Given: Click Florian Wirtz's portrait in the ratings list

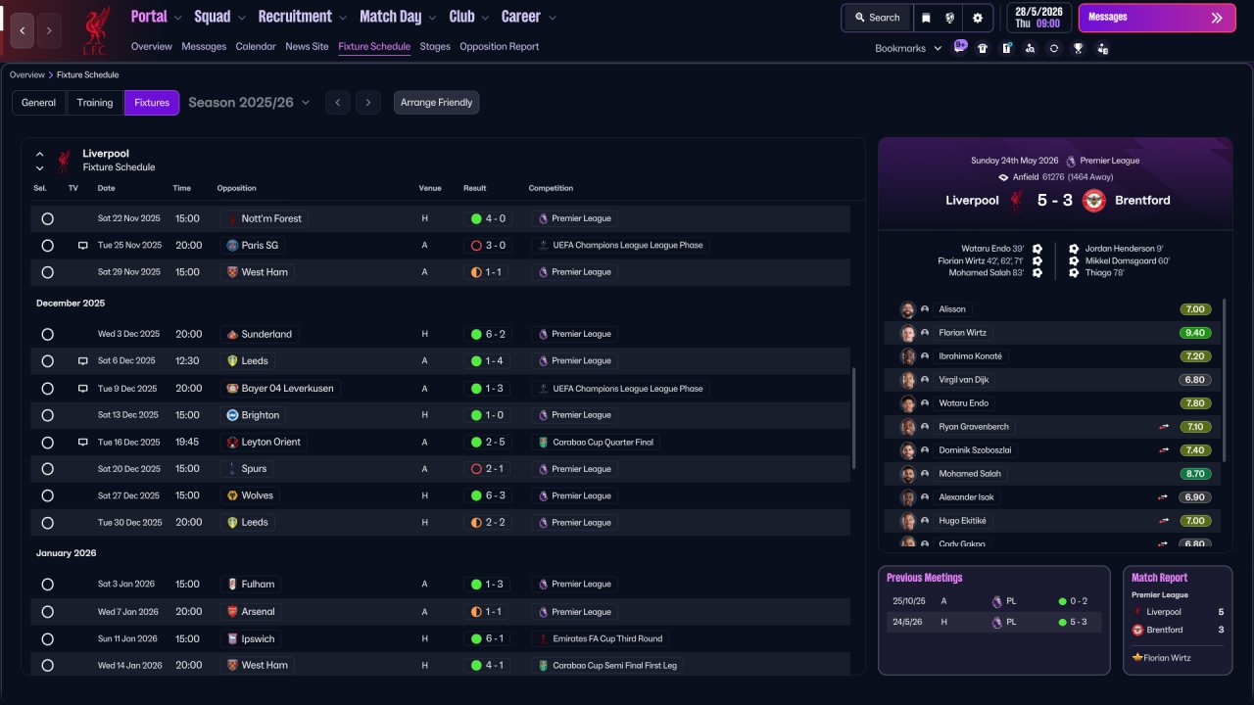Looking at the screenshot, I should [x=908, y=333].
